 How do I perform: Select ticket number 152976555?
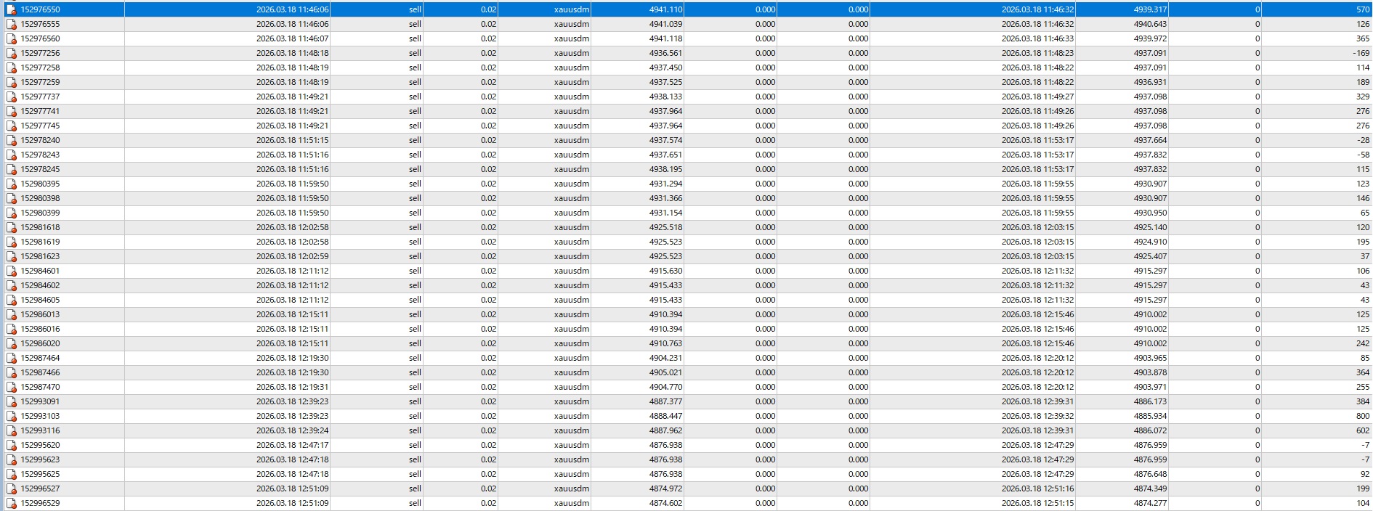click(x=41, y=24)
